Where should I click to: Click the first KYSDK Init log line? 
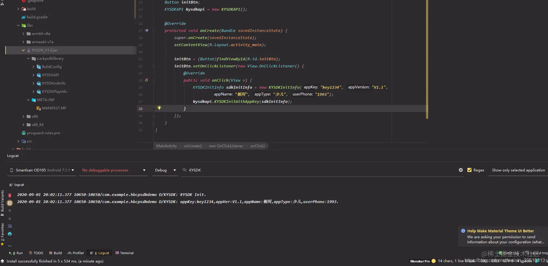point(112,195)
